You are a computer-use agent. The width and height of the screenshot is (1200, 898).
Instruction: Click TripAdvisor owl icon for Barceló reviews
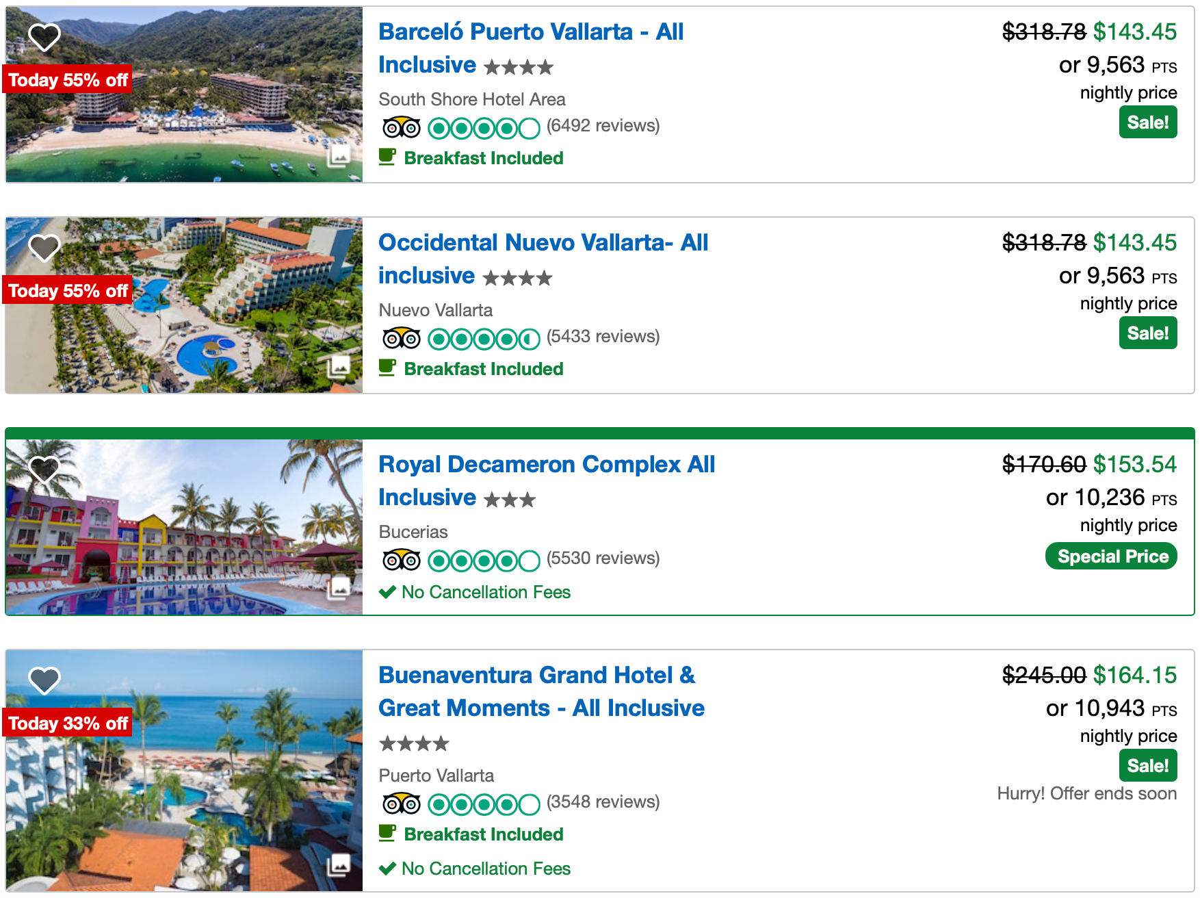coord(401,127)
